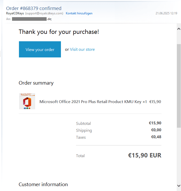Viewport: 181px width, 191px height.
Task: Click the "Customer information" heading
Action: (43, 184)
